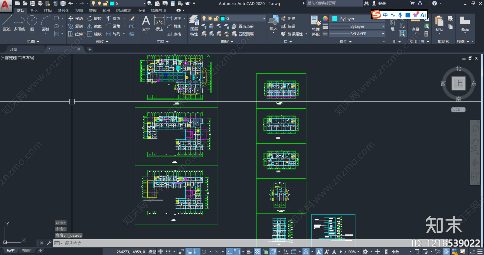Click the 拉伸 (Stretch) tool
This screenshot has width=484, height=255.
click(75, 34)
